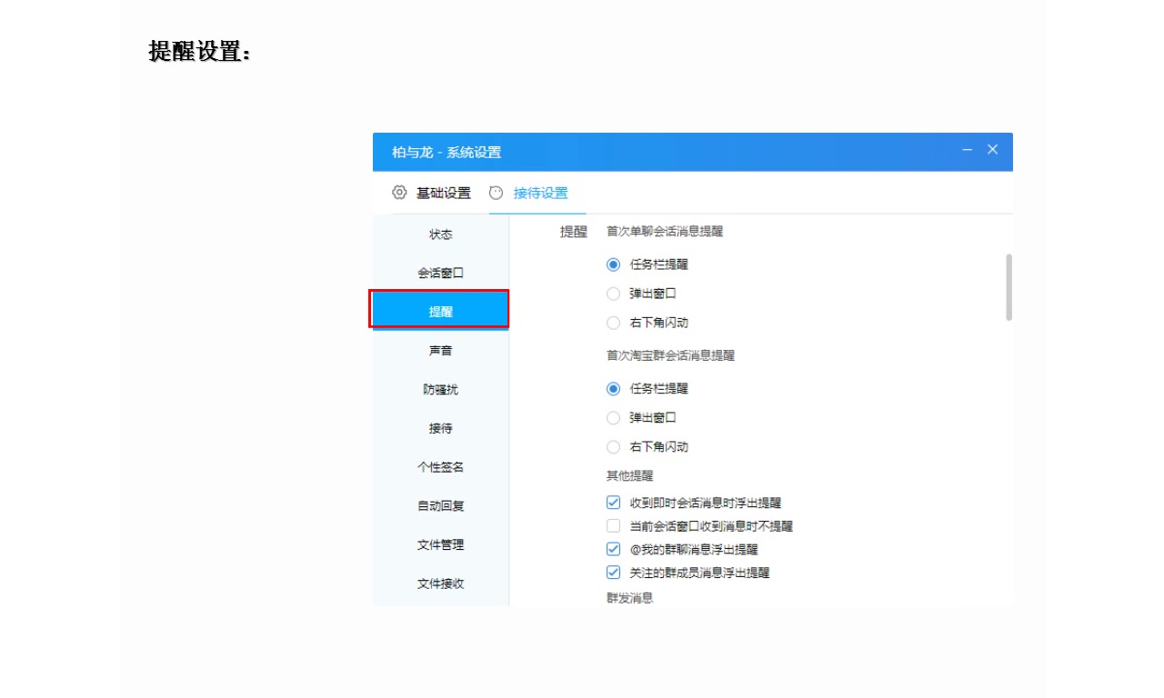Image resolution: width=1164 pixels, height=698 pixels.
Task: Open the 文件管理 section
Action: pyautogui.click(x=441, y=544)
